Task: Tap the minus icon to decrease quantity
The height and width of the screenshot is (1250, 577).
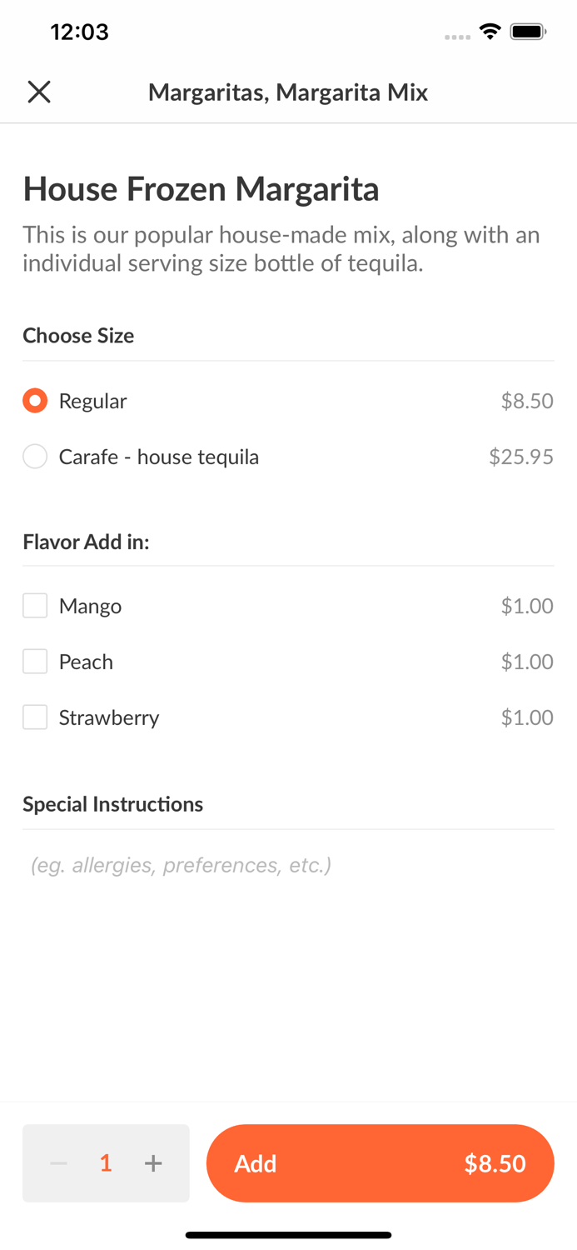Action: [x=58, y=1163]
